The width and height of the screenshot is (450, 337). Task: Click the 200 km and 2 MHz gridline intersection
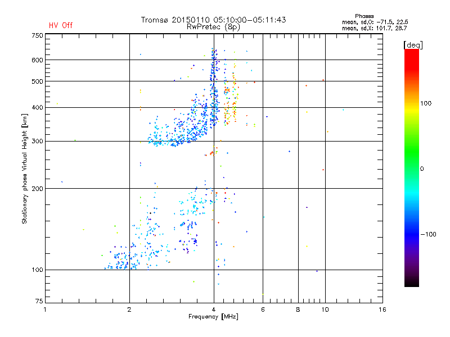click(x=130, y=189)
